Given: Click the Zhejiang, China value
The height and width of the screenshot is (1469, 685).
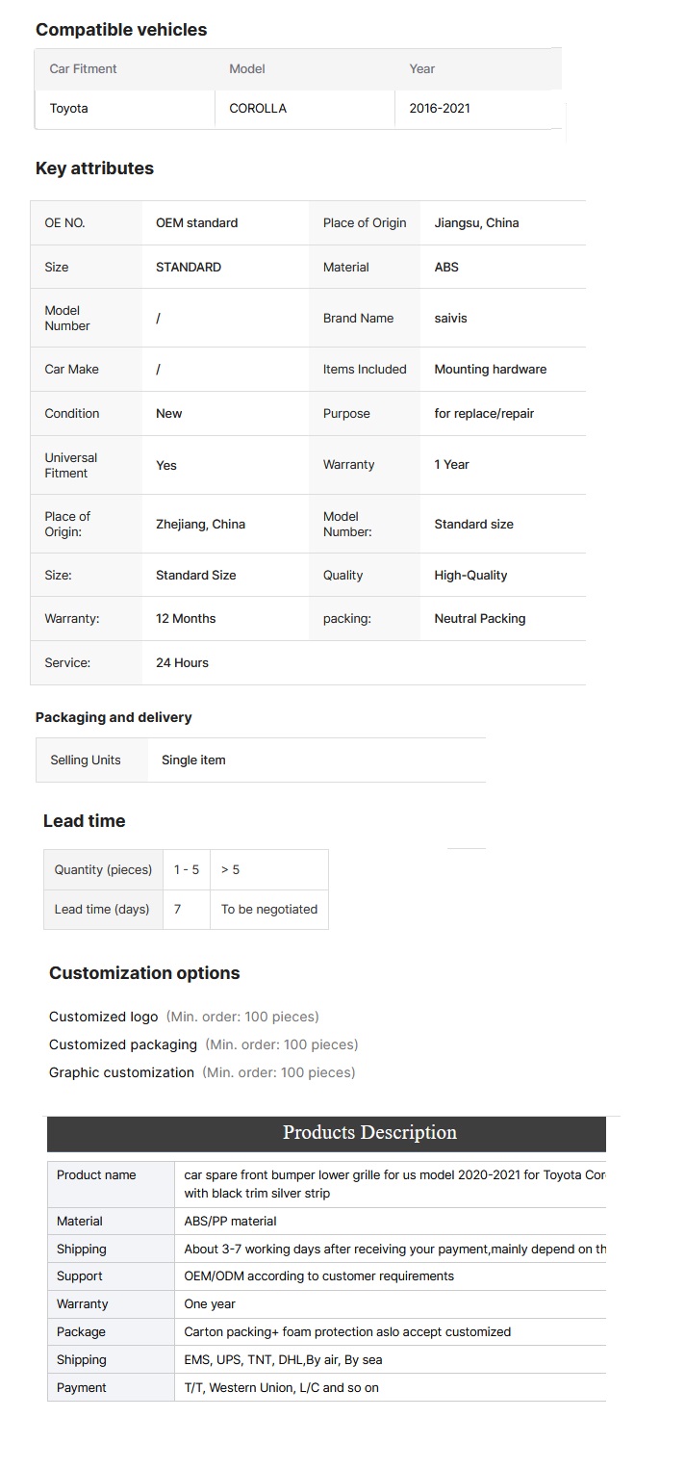Looking at the screenshot, I should (x=200, y=524).
